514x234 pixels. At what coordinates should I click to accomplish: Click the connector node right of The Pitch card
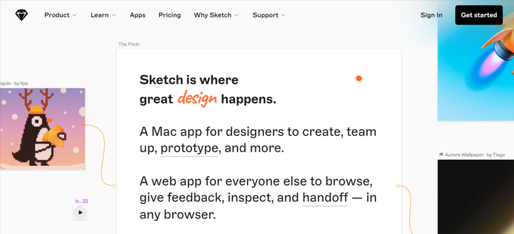[398, 186]
